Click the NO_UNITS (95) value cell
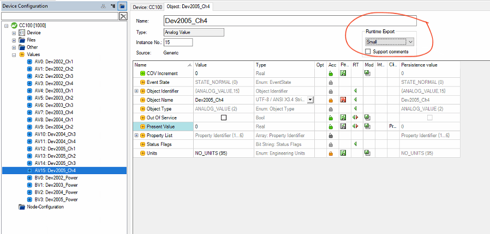The height and width of the screenshot is (234, 490). pos(223,153)
